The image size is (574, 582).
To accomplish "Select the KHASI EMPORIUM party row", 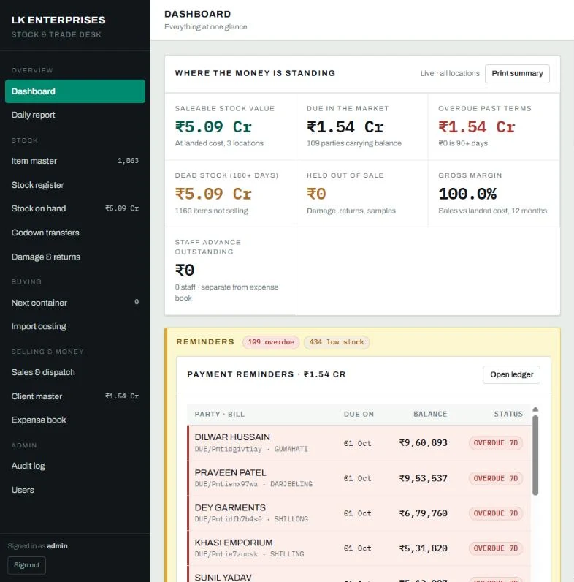I will (x=359, y=548).
